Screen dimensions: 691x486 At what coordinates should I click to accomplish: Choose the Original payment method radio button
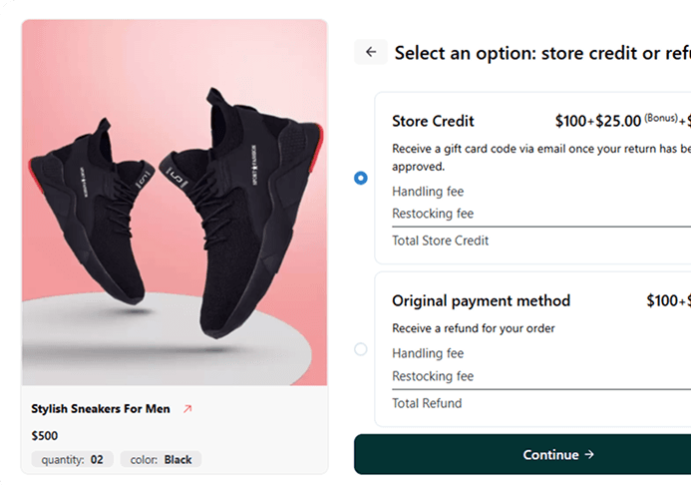[x=361, y=349]
